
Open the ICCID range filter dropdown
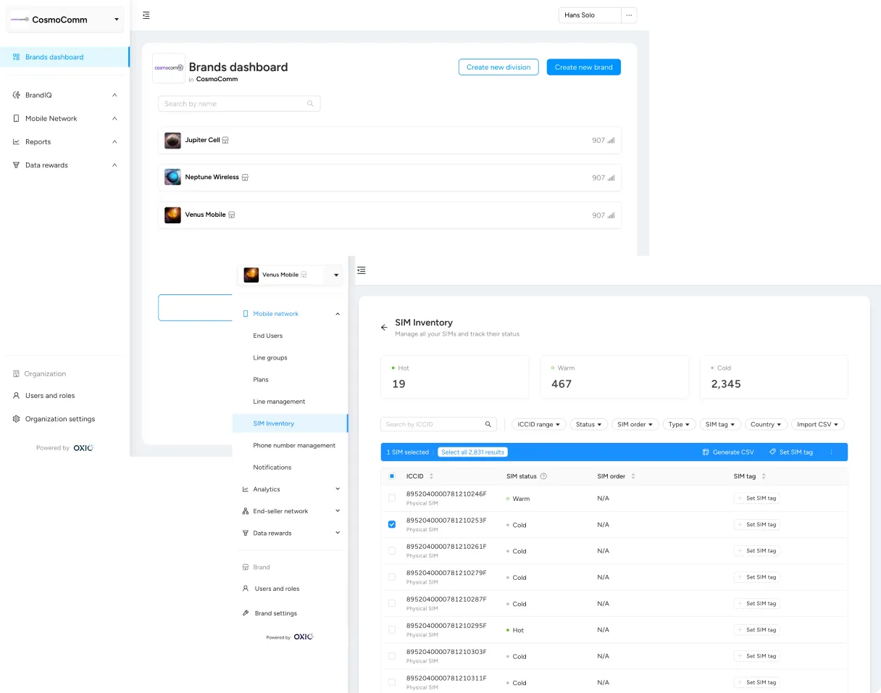539,424
